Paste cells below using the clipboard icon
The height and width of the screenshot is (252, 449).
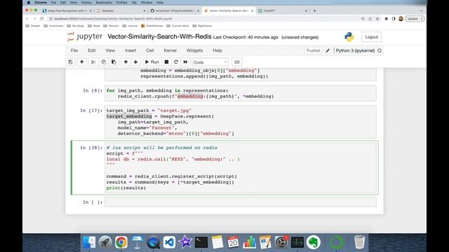[114, 62]
